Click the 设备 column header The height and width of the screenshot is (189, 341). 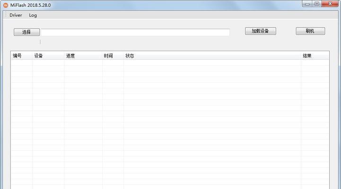click(x=47, y=56)
